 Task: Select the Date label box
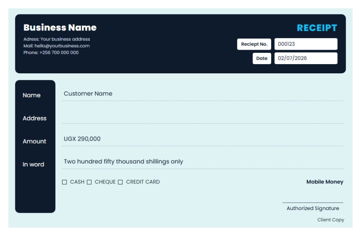point(262,58)
